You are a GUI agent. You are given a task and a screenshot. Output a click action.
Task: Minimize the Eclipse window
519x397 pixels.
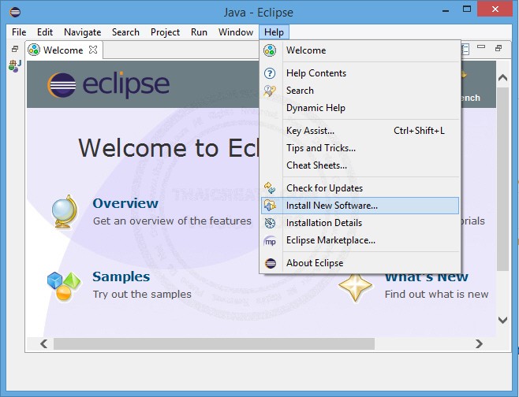pyautogui.click(x=446, y=10)
